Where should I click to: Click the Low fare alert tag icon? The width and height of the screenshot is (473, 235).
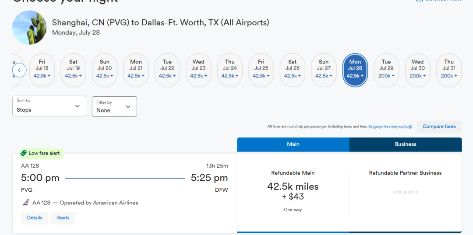[x=24, y=154]
